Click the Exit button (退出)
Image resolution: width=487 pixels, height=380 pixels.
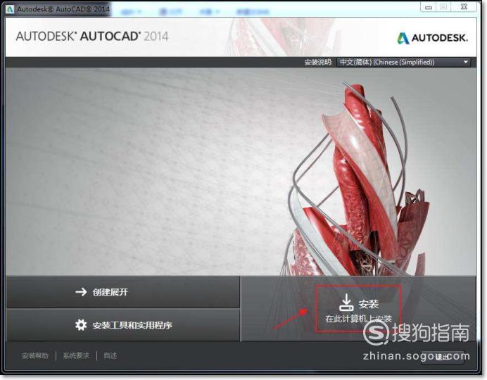pyautogui.click(x=442, y=357)
